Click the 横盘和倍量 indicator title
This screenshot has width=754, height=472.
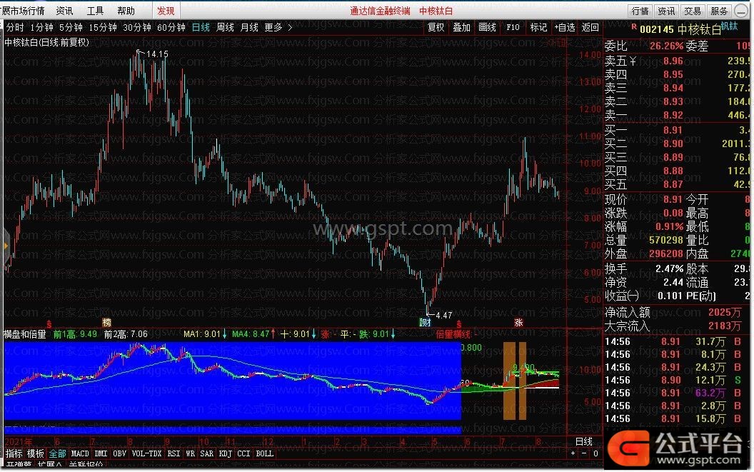25,334
